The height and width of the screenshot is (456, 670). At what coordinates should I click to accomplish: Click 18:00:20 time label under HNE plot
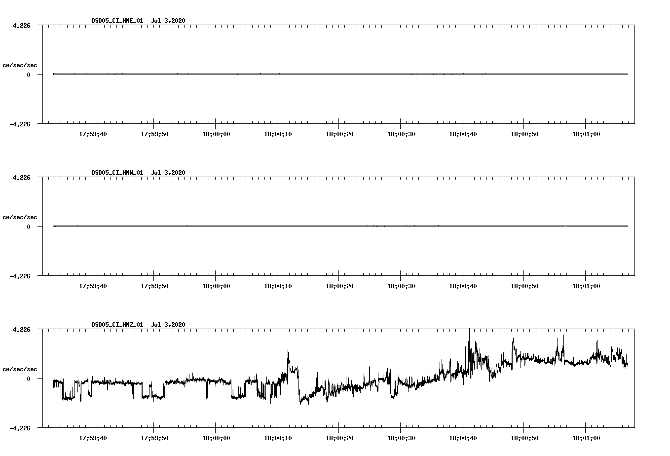(339, 134)
